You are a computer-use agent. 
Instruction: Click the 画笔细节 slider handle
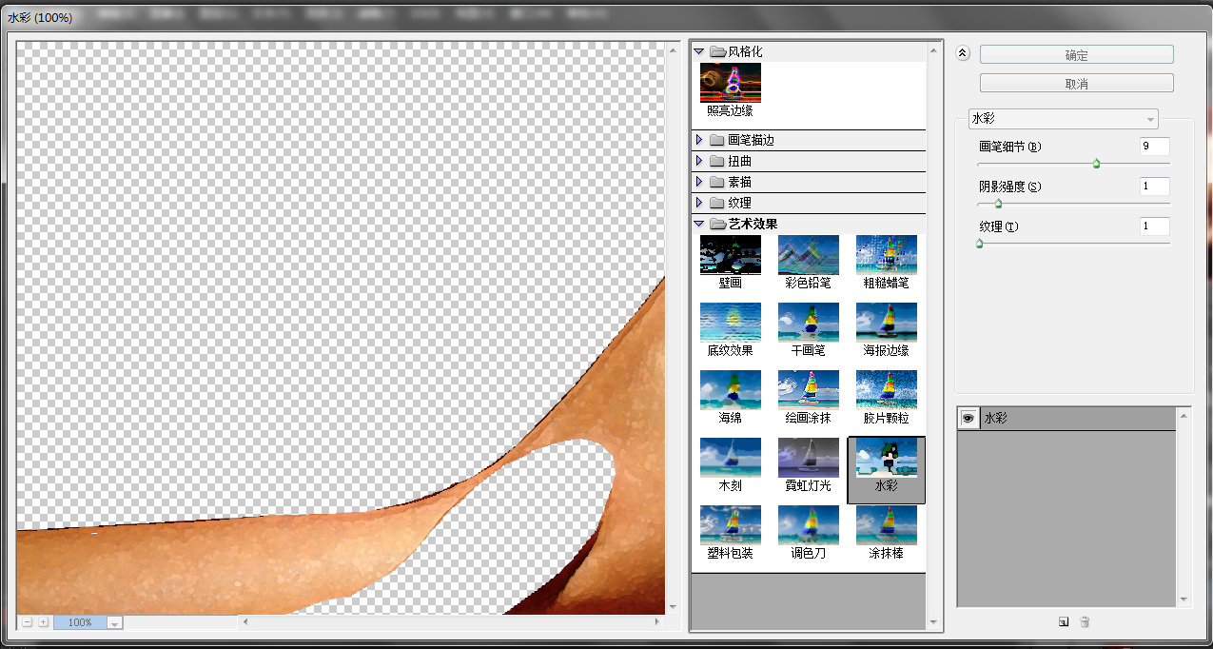click(1096, 164)
